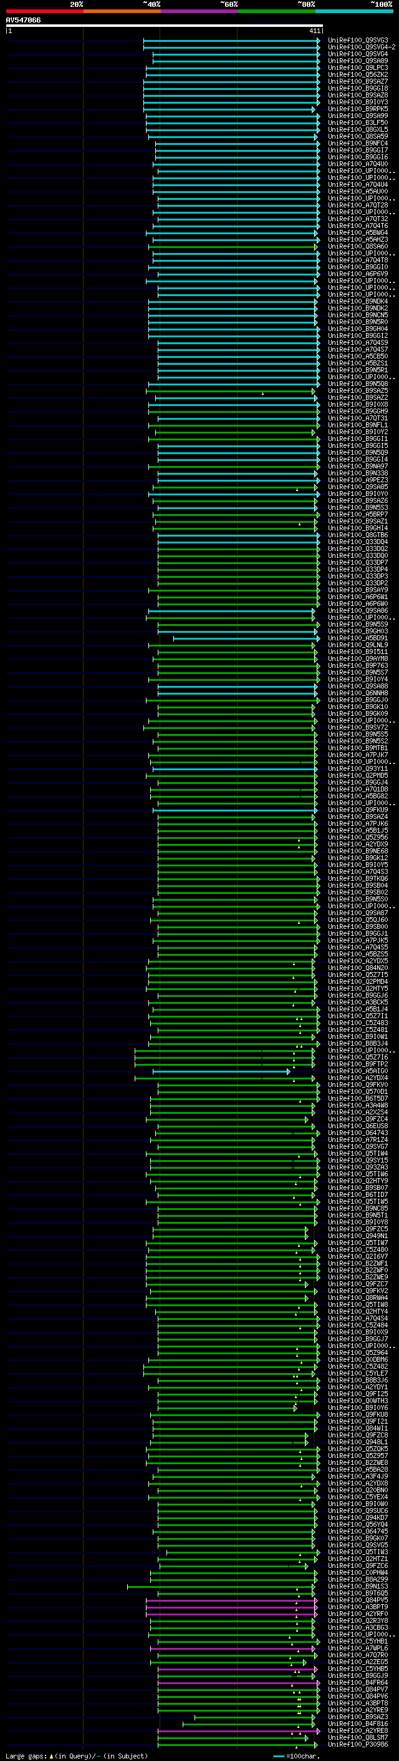
Task: Click the Large gaps legend text
Action: (77, 1755)
